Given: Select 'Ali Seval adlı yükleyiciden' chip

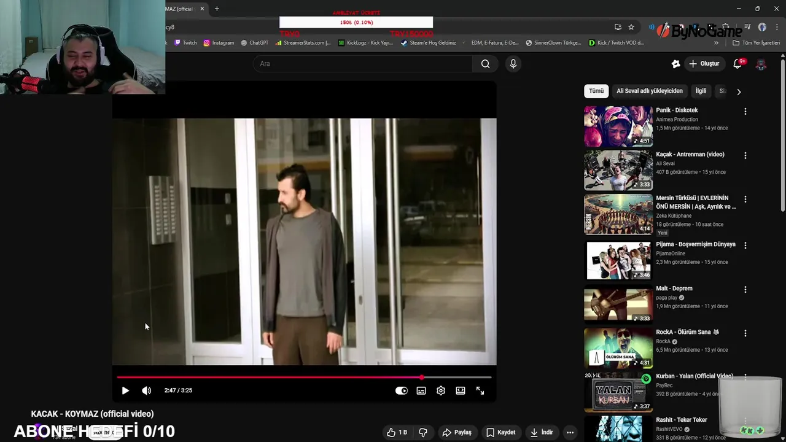Looking at the screenshot, I should coord(649,91).
